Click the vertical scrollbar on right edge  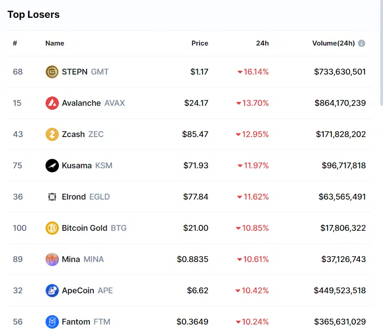(x=381, y=54)
